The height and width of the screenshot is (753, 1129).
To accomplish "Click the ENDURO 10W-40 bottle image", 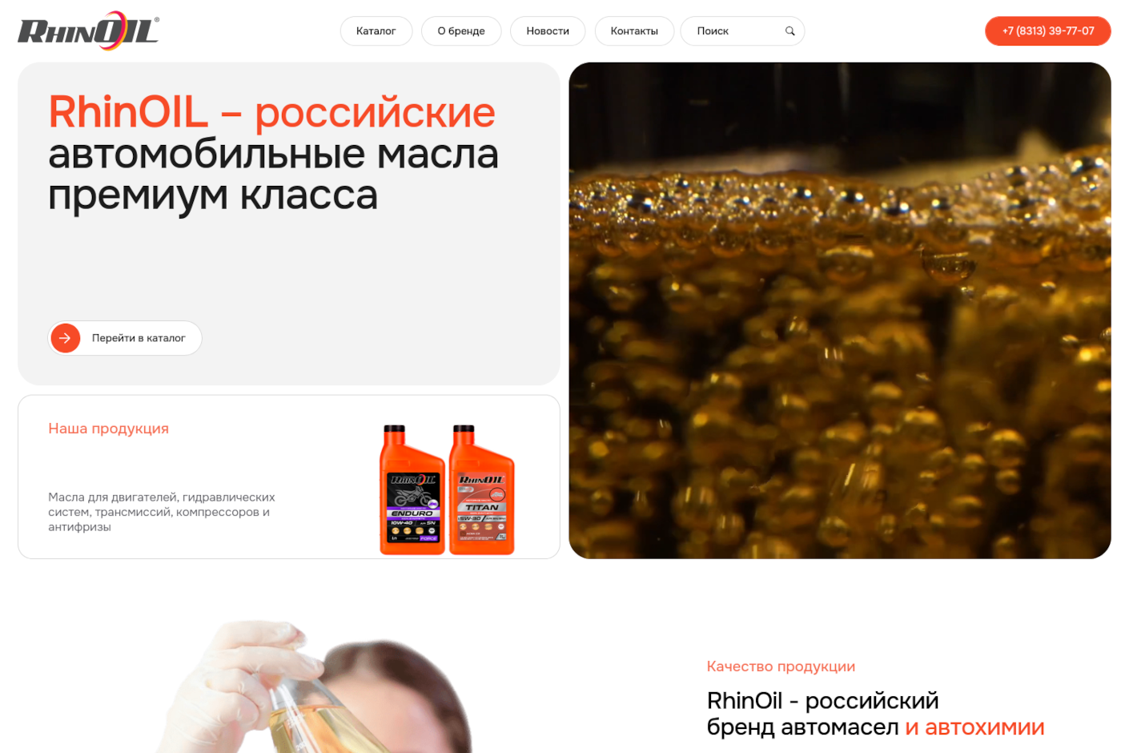I will [412, 489].
